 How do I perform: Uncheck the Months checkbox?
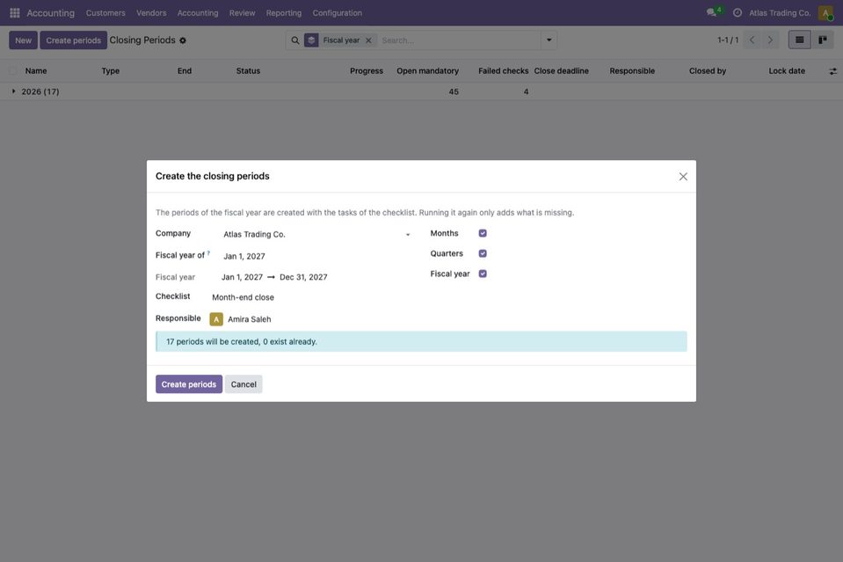483,233
